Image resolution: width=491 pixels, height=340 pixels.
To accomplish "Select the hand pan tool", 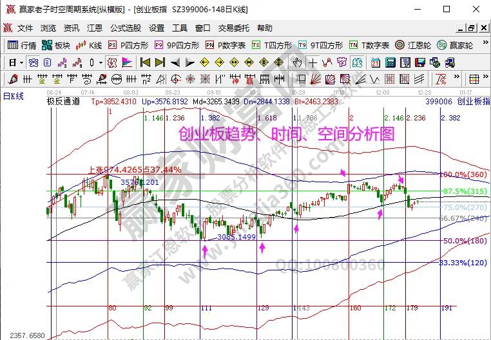I will click(x=297, y=62).
